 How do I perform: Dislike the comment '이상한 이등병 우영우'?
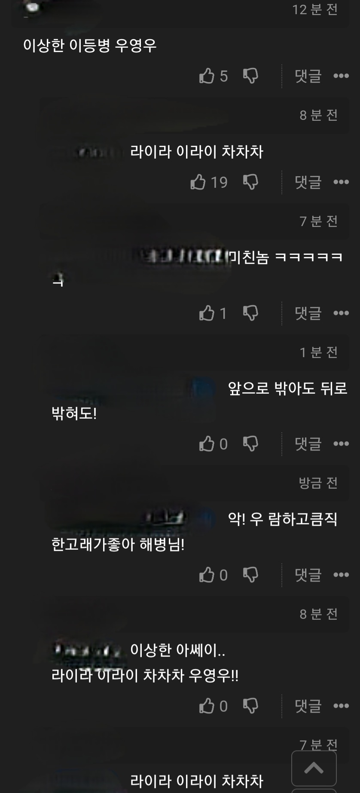[250, 76]
